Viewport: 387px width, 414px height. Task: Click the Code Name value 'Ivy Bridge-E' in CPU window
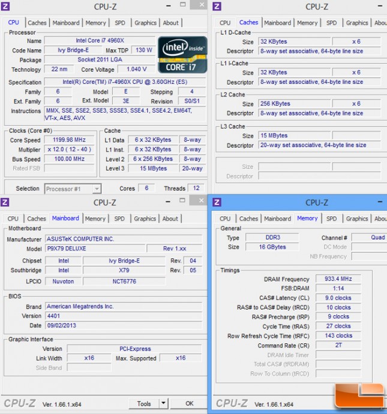pos(73,50)
